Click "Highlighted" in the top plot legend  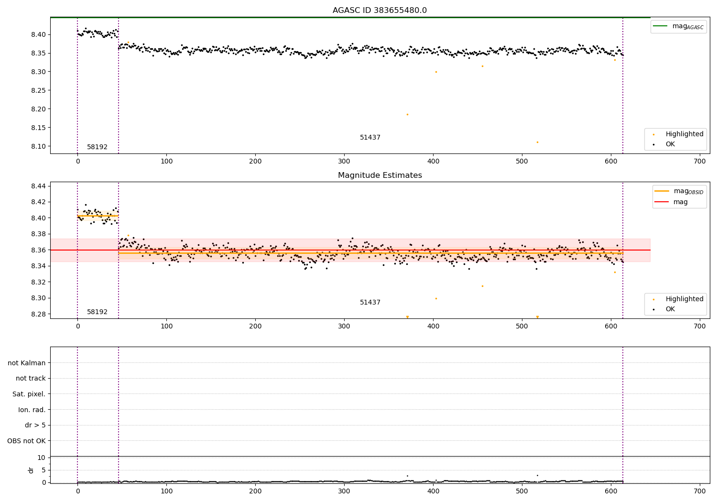(684, 134)
